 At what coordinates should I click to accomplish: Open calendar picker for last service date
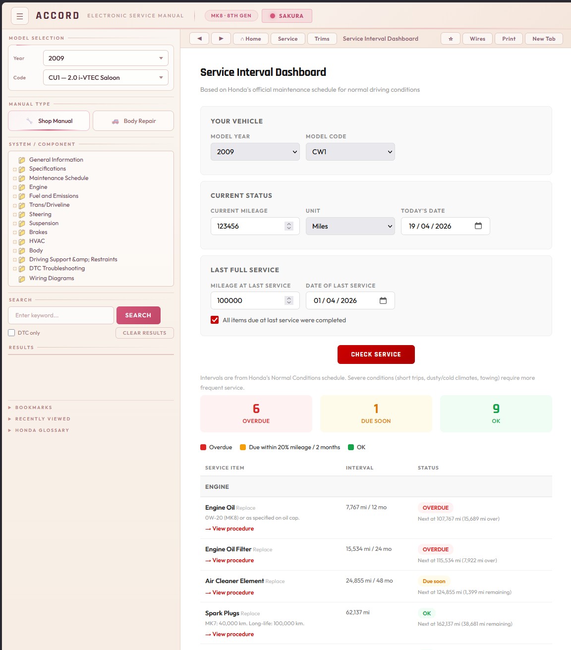tap(383, 300)
